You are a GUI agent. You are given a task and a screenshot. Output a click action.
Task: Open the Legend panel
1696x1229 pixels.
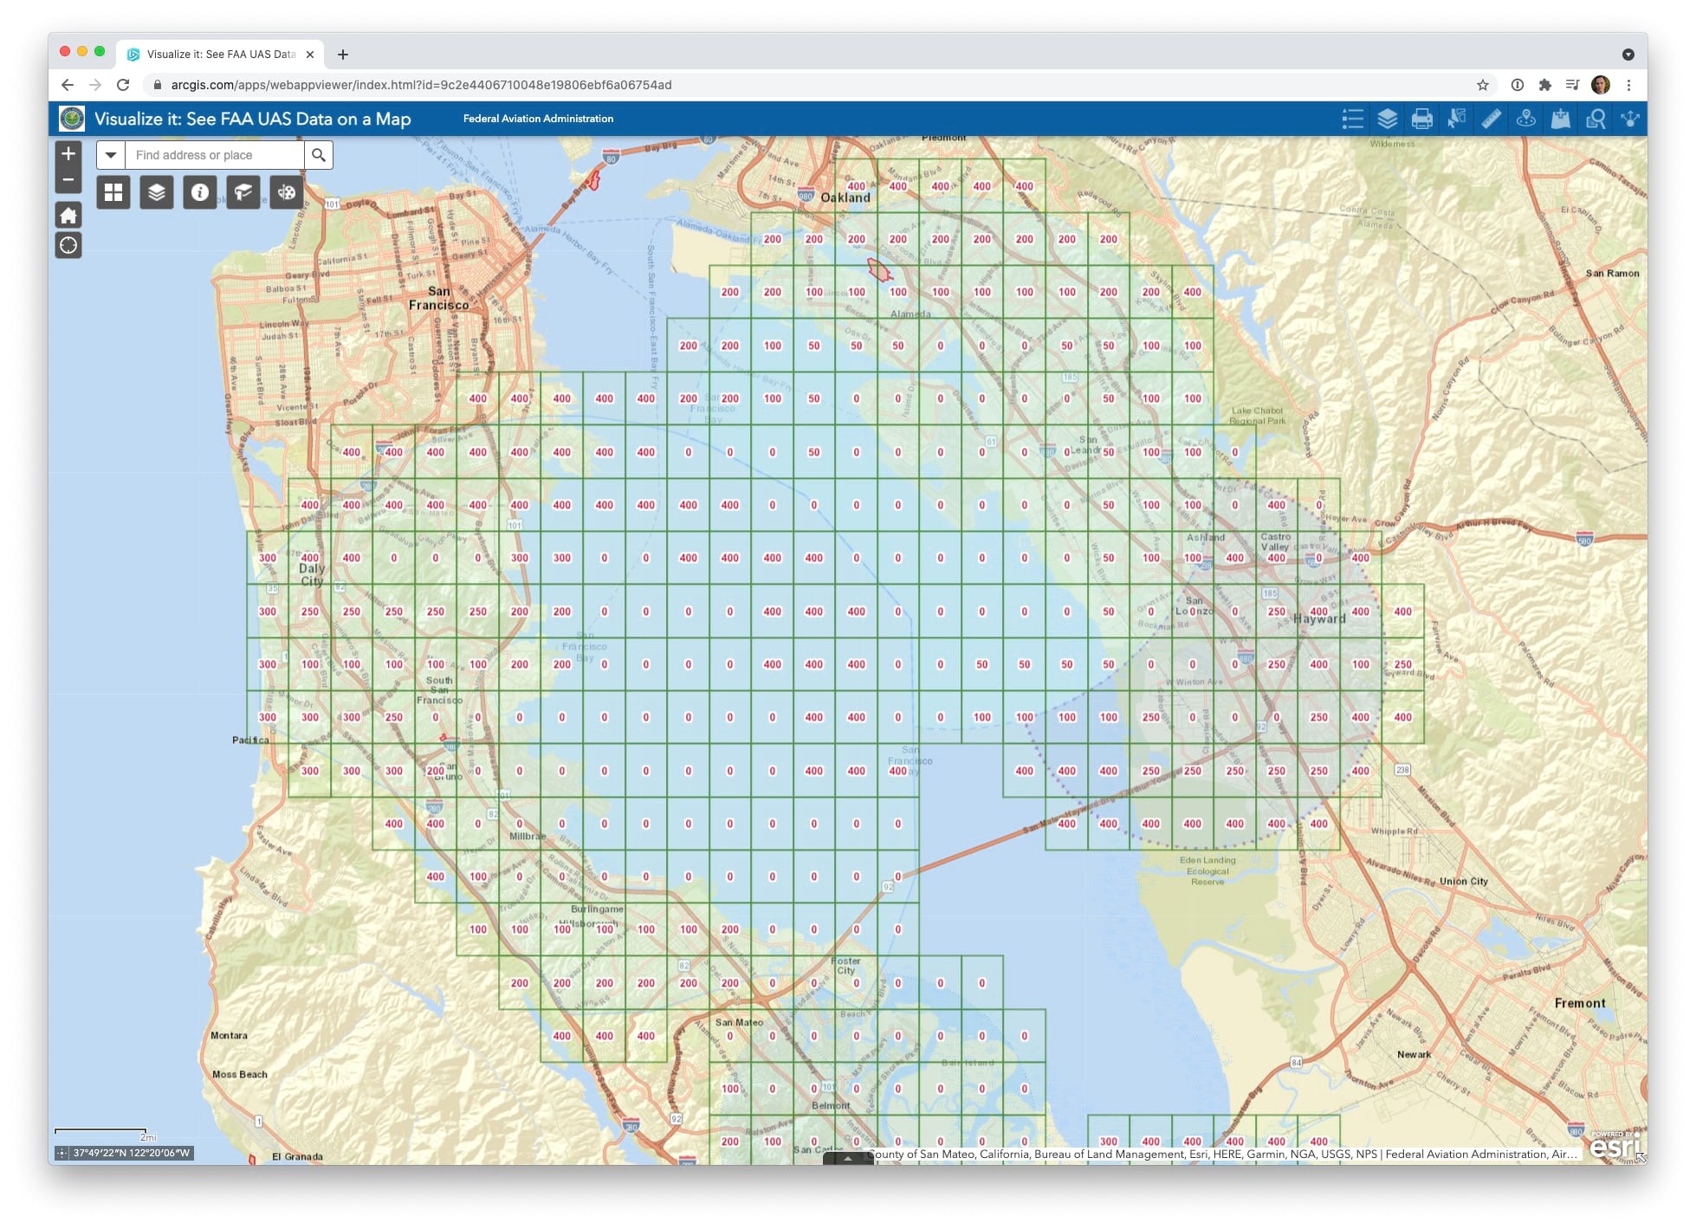click(1353, 120)
